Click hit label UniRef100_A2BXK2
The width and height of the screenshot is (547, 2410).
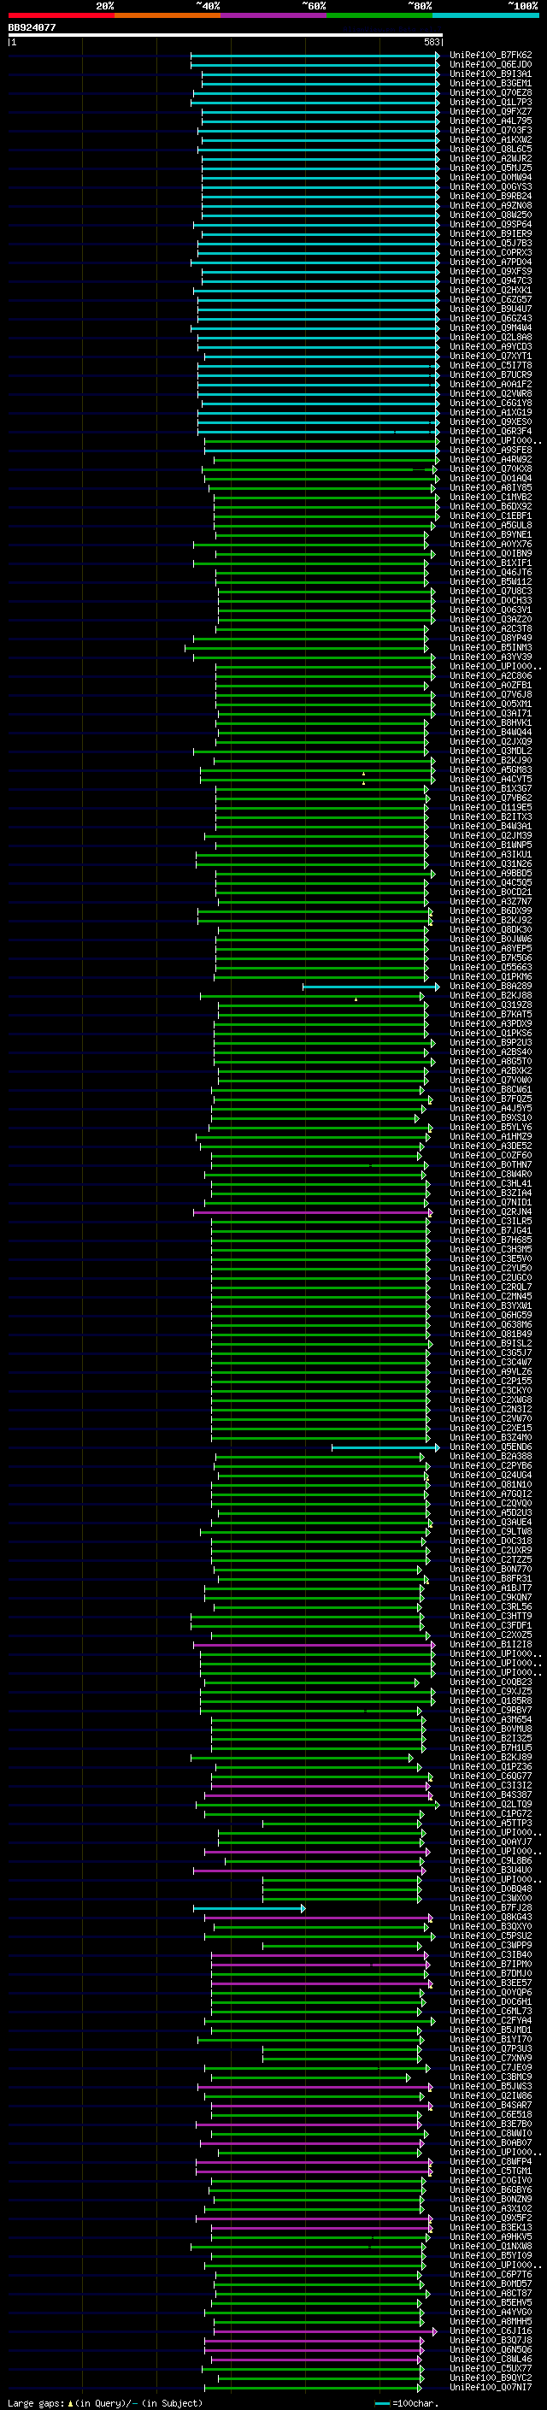click(491, 1071)
